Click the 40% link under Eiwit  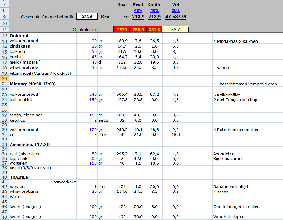[x=138, y=11]
